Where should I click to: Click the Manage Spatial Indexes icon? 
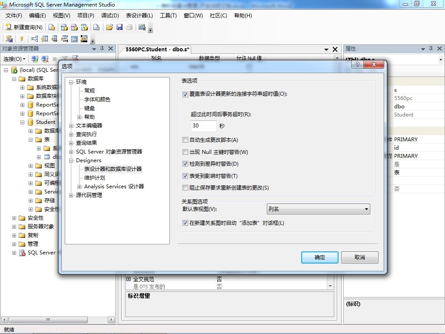tap(84, 39)
